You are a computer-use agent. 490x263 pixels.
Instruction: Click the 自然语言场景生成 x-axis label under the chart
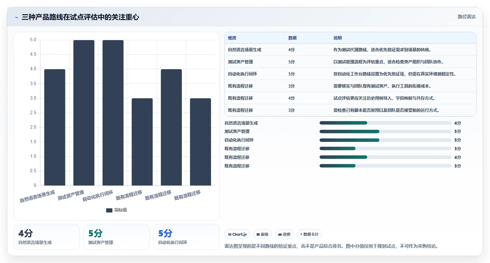(37, 196)
